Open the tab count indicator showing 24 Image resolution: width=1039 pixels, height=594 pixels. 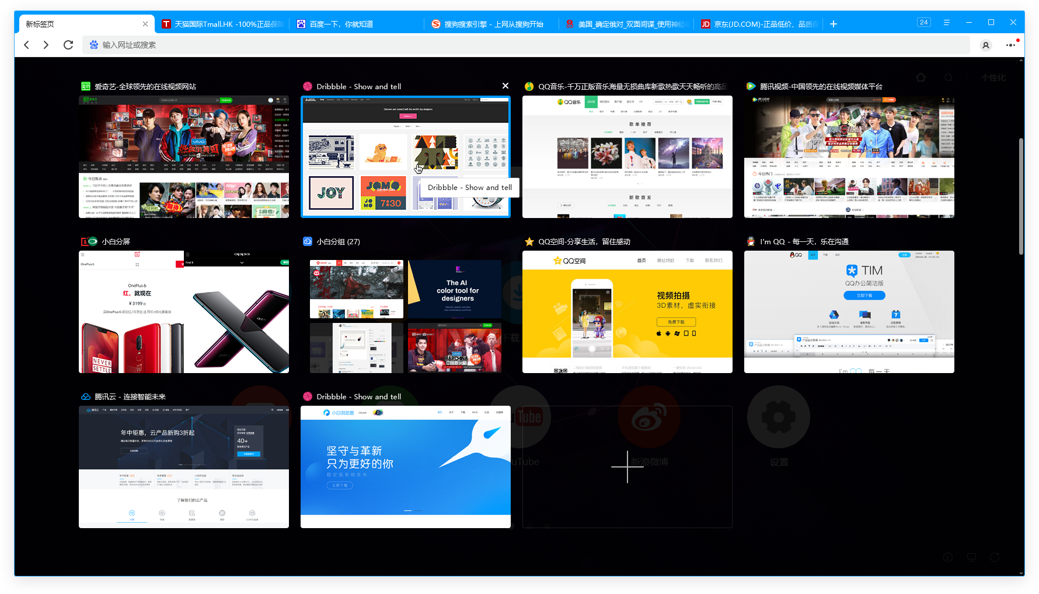[923, 22]
